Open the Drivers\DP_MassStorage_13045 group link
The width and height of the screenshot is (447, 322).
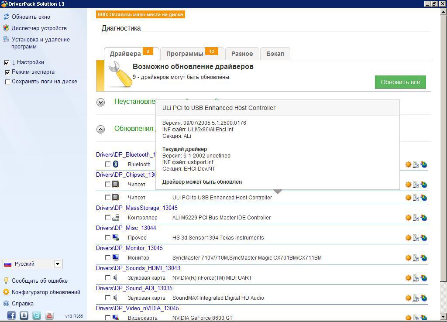pos(137,208)
